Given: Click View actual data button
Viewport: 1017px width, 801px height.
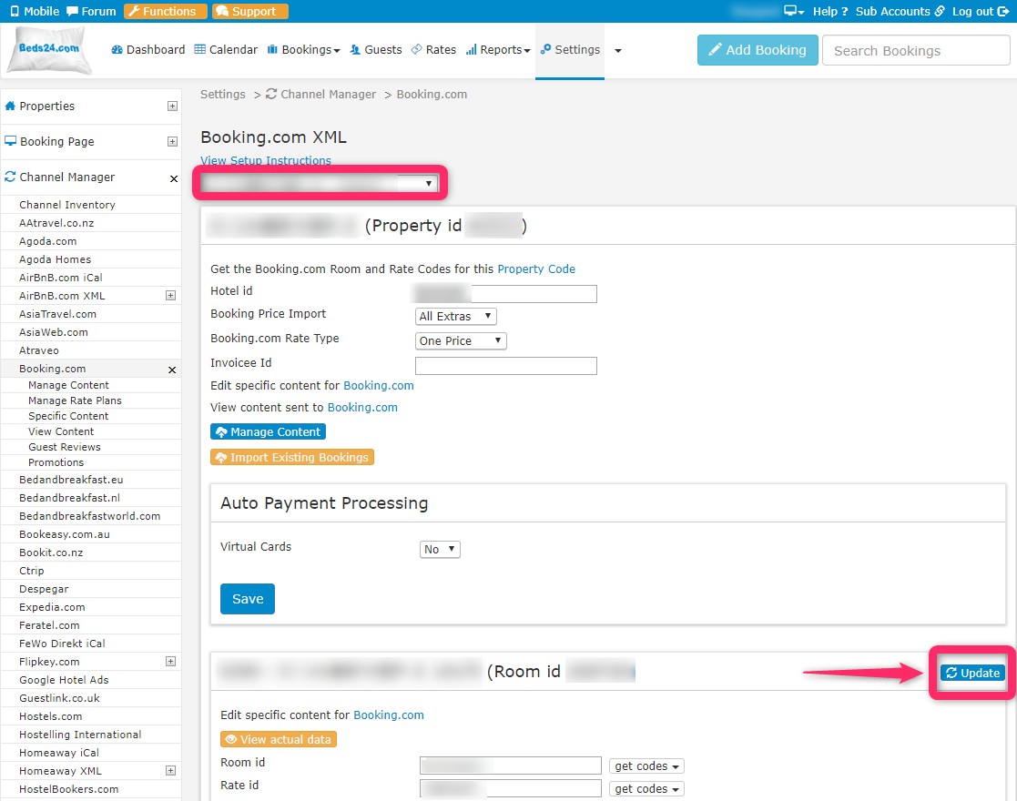Looking at the screenshot, I should click(x=279, y=739).
